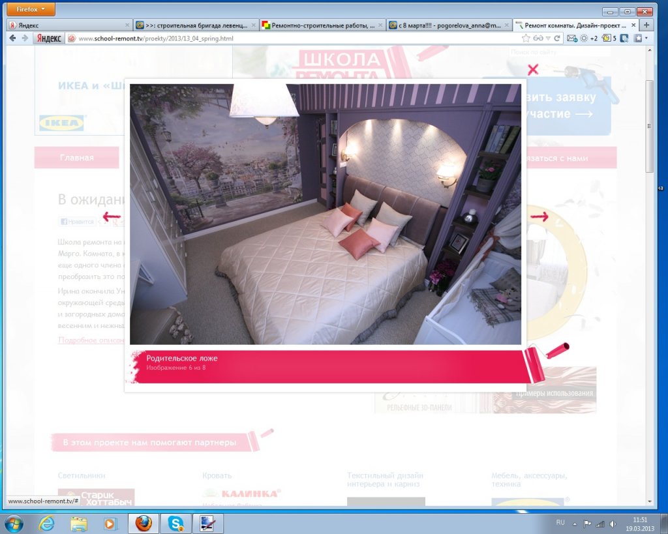Go to next image with right arrow
The height and width of the screenshot is (534, 668).
(x=539, y=216)
